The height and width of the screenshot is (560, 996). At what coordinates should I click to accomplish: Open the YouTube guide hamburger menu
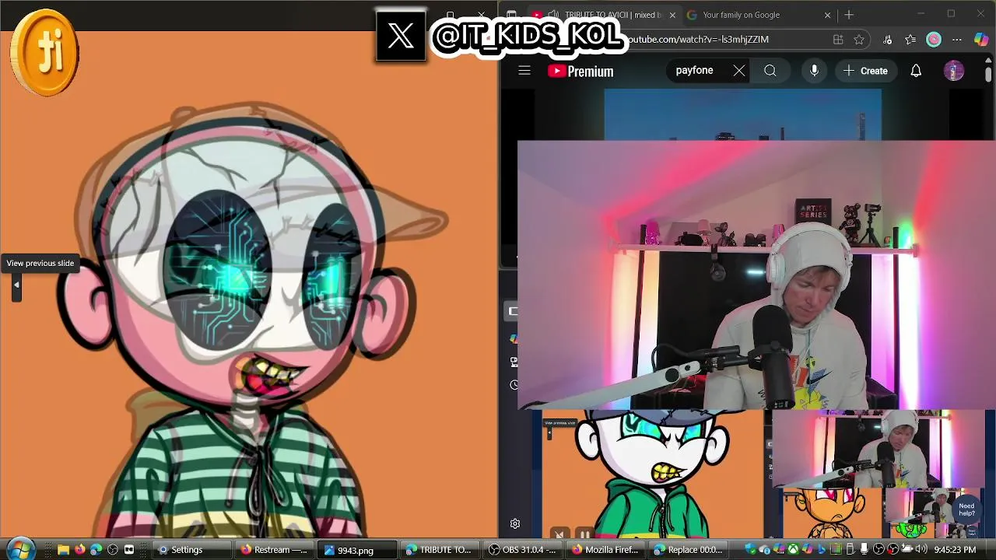coord(524,71)
